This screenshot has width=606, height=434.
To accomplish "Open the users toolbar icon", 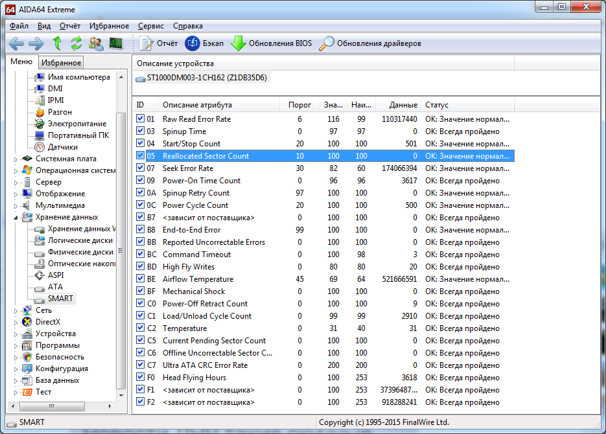I will [96, 43].
